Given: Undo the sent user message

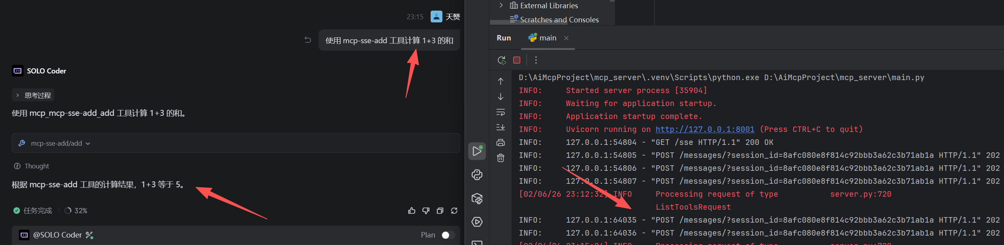Looking at the screenshot, I should pyautogui.click(x=308, y=40).
